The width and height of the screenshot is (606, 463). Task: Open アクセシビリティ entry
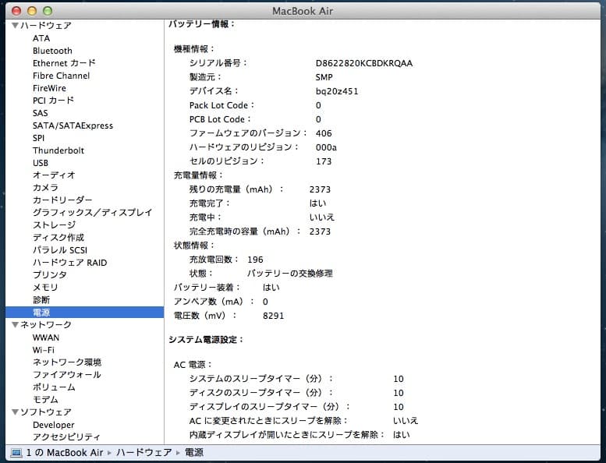[66, 436]
